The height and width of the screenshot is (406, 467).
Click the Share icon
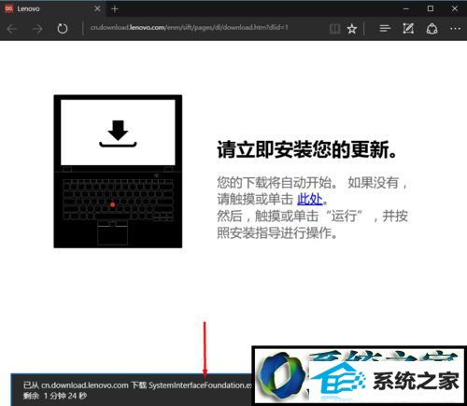pos(432,29)
